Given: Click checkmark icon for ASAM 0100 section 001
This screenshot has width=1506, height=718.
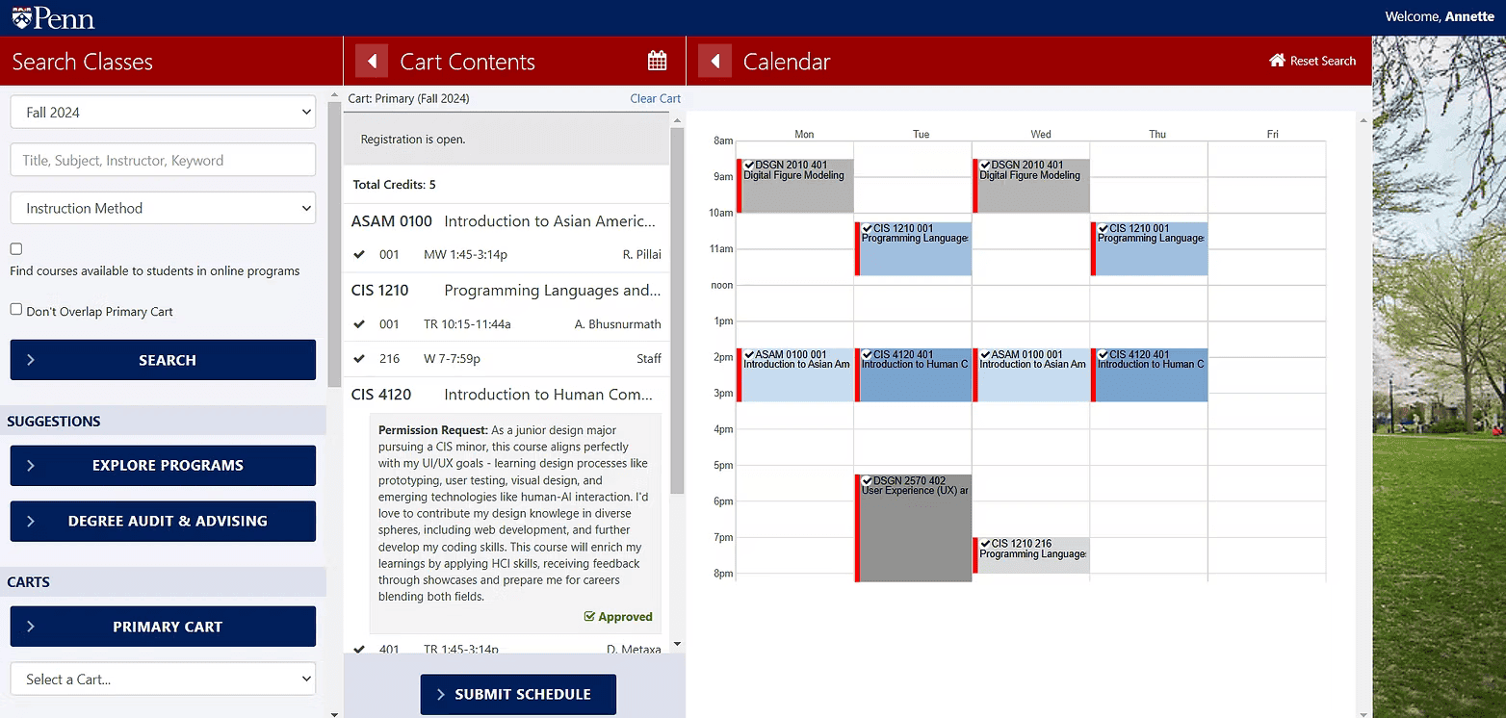Looking at the screenshot, I should pyautogui.click(x=359, y=255).
